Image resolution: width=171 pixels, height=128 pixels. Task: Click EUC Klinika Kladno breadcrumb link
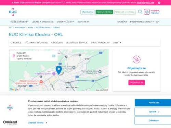(x=43, y=27)
